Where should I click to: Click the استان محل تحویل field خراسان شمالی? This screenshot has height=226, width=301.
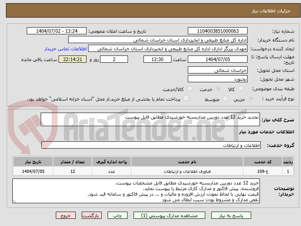tap(218, 70)
